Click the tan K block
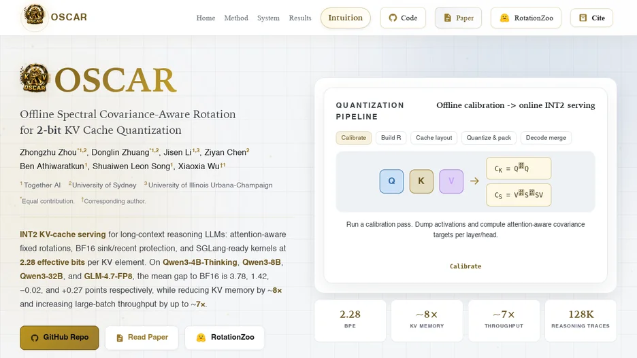637x358 pixels. click(x=421, y=181)
